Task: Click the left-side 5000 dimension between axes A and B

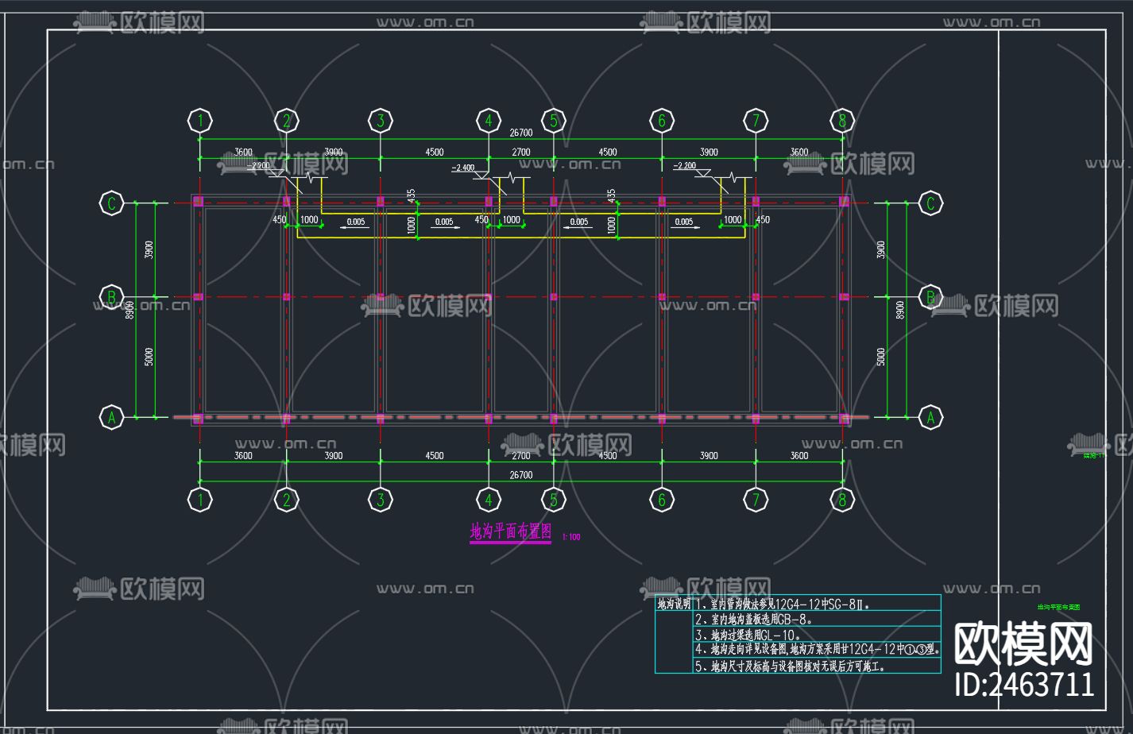Action: 149,357
